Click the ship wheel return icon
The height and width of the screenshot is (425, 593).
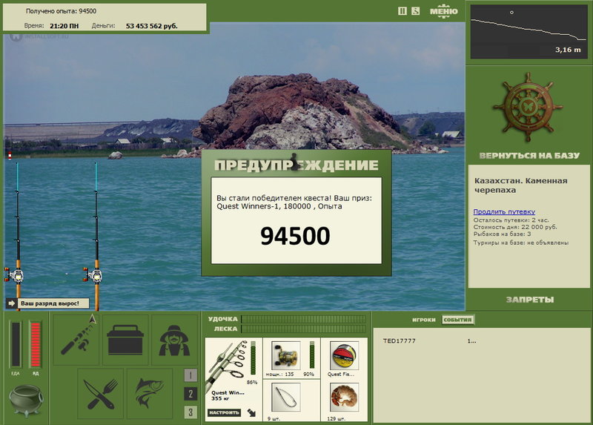tap(528, 108)
